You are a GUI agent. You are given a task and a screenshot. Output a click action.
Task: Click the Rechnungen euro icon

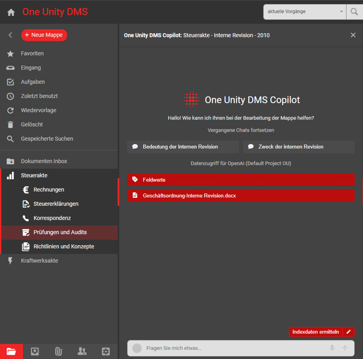click(26, 190)
